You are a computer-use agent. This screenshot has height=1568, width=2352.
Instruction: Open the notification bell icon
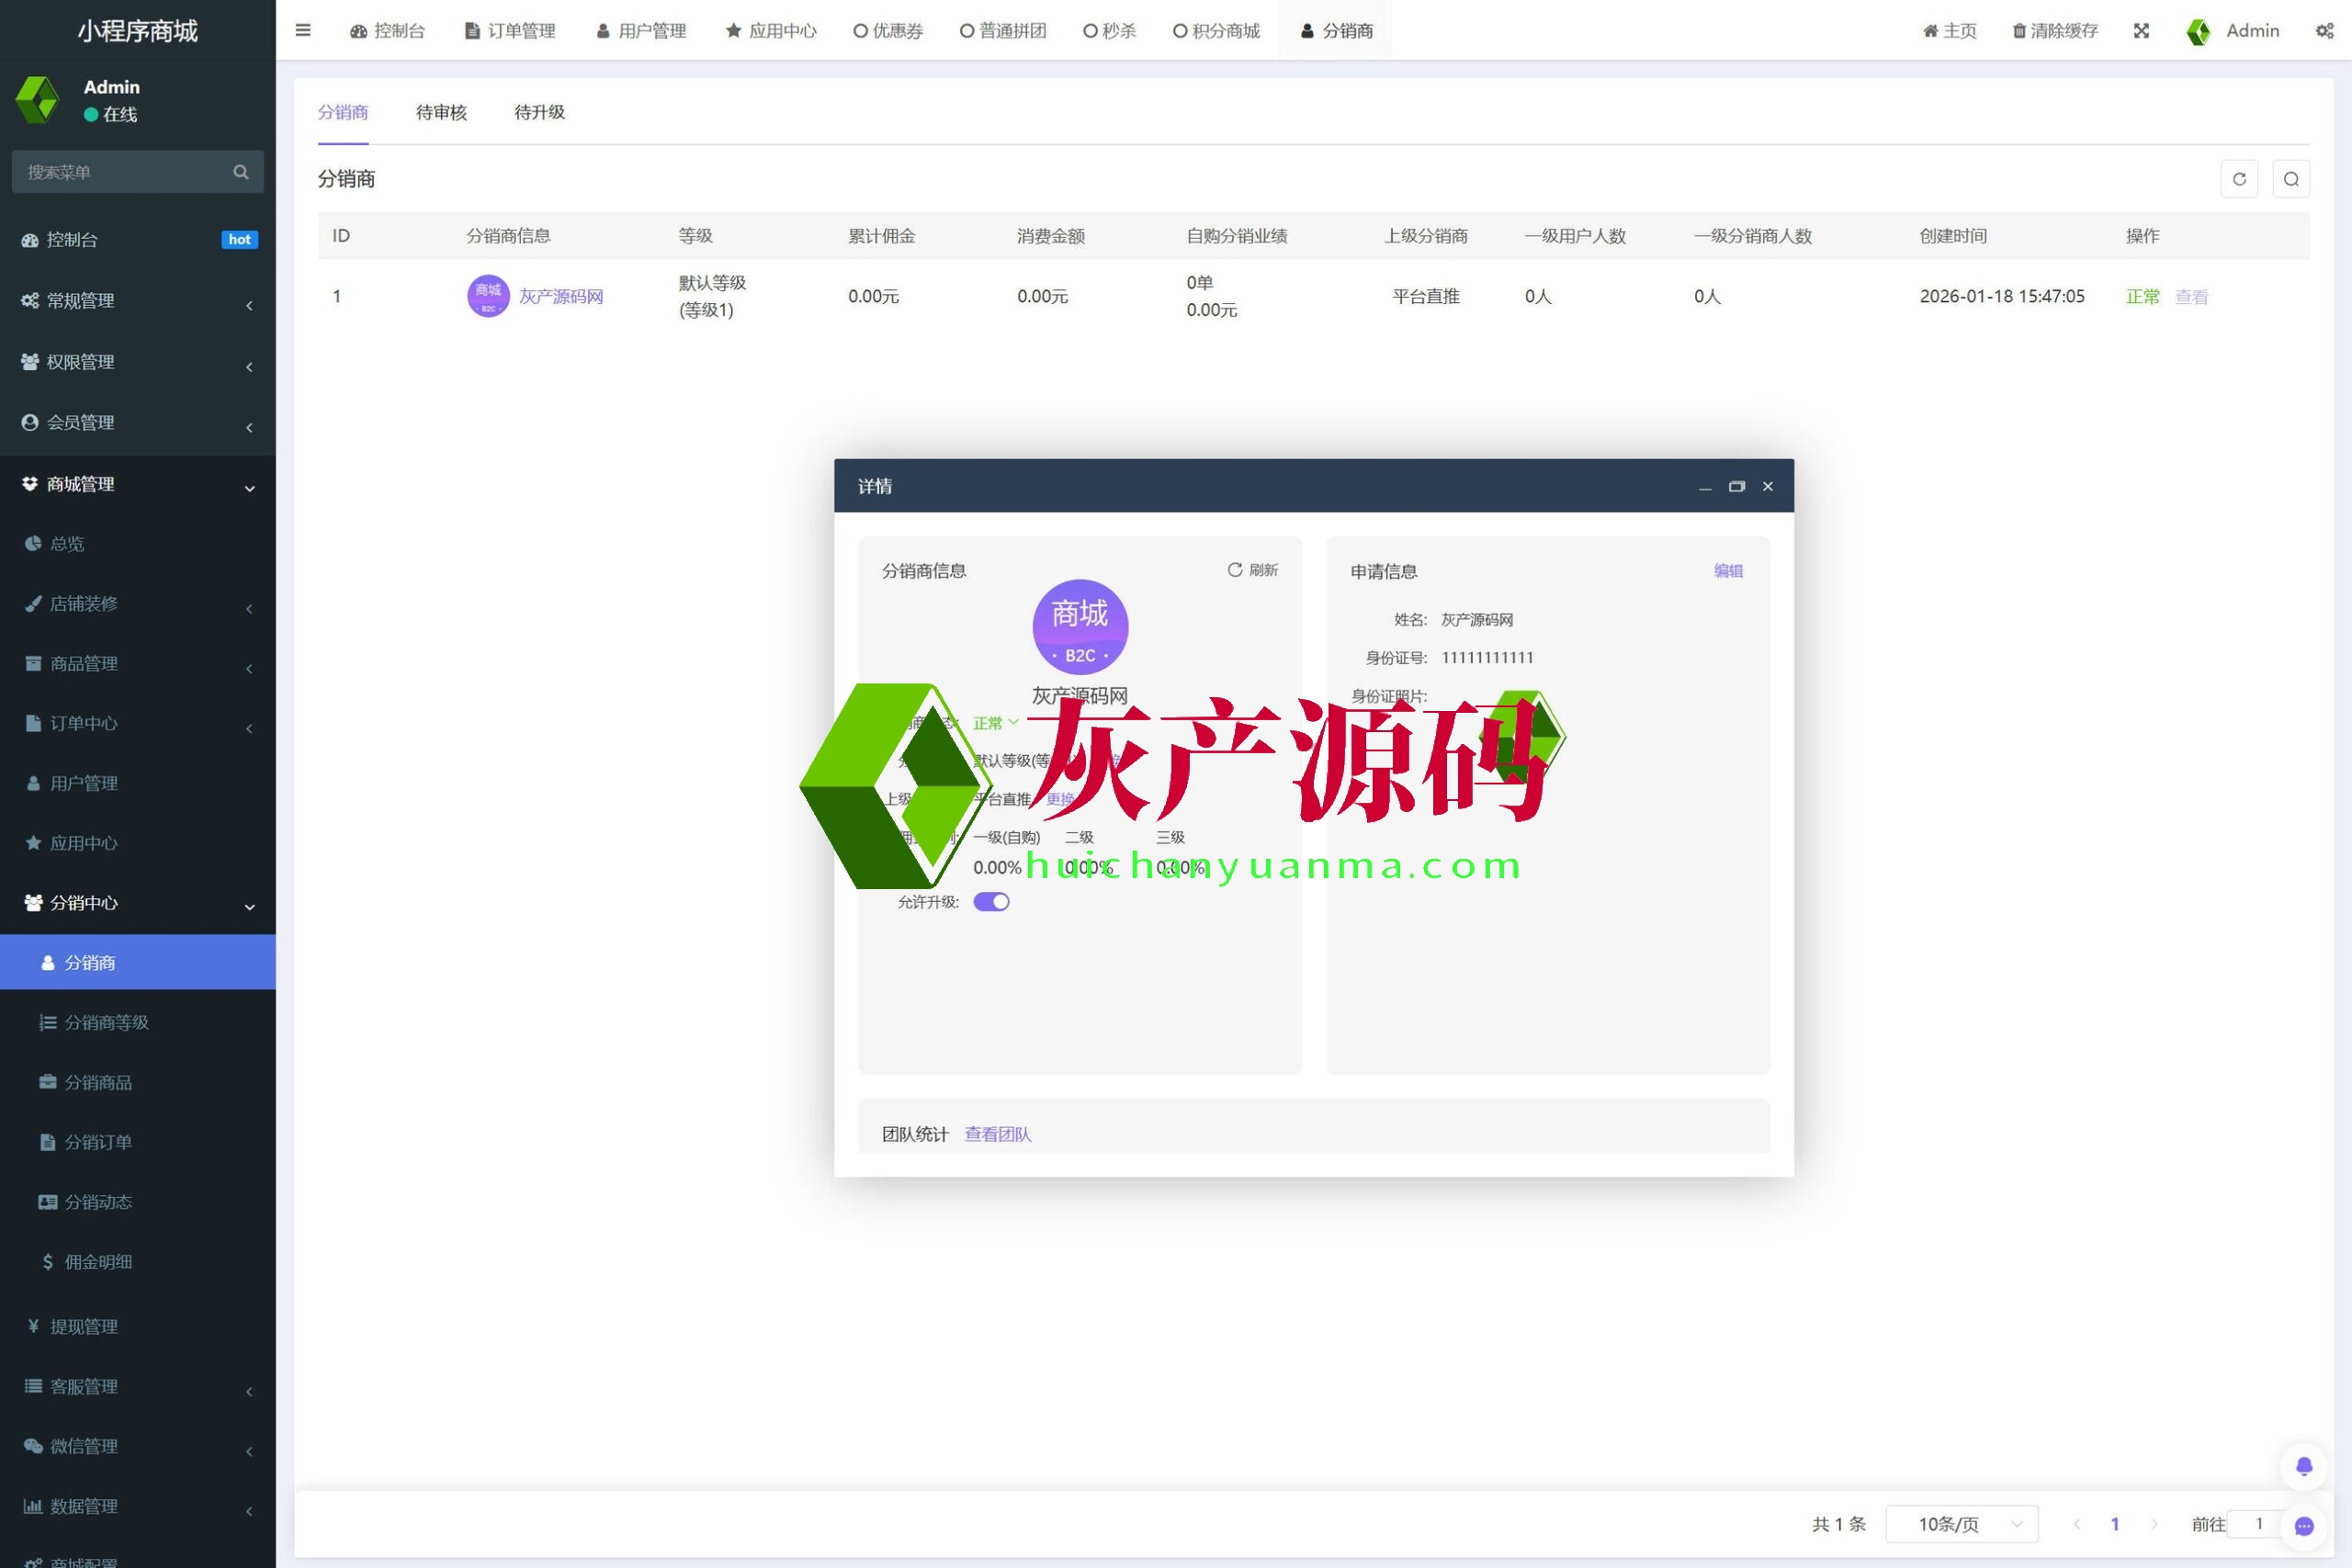(2303, 1466)
